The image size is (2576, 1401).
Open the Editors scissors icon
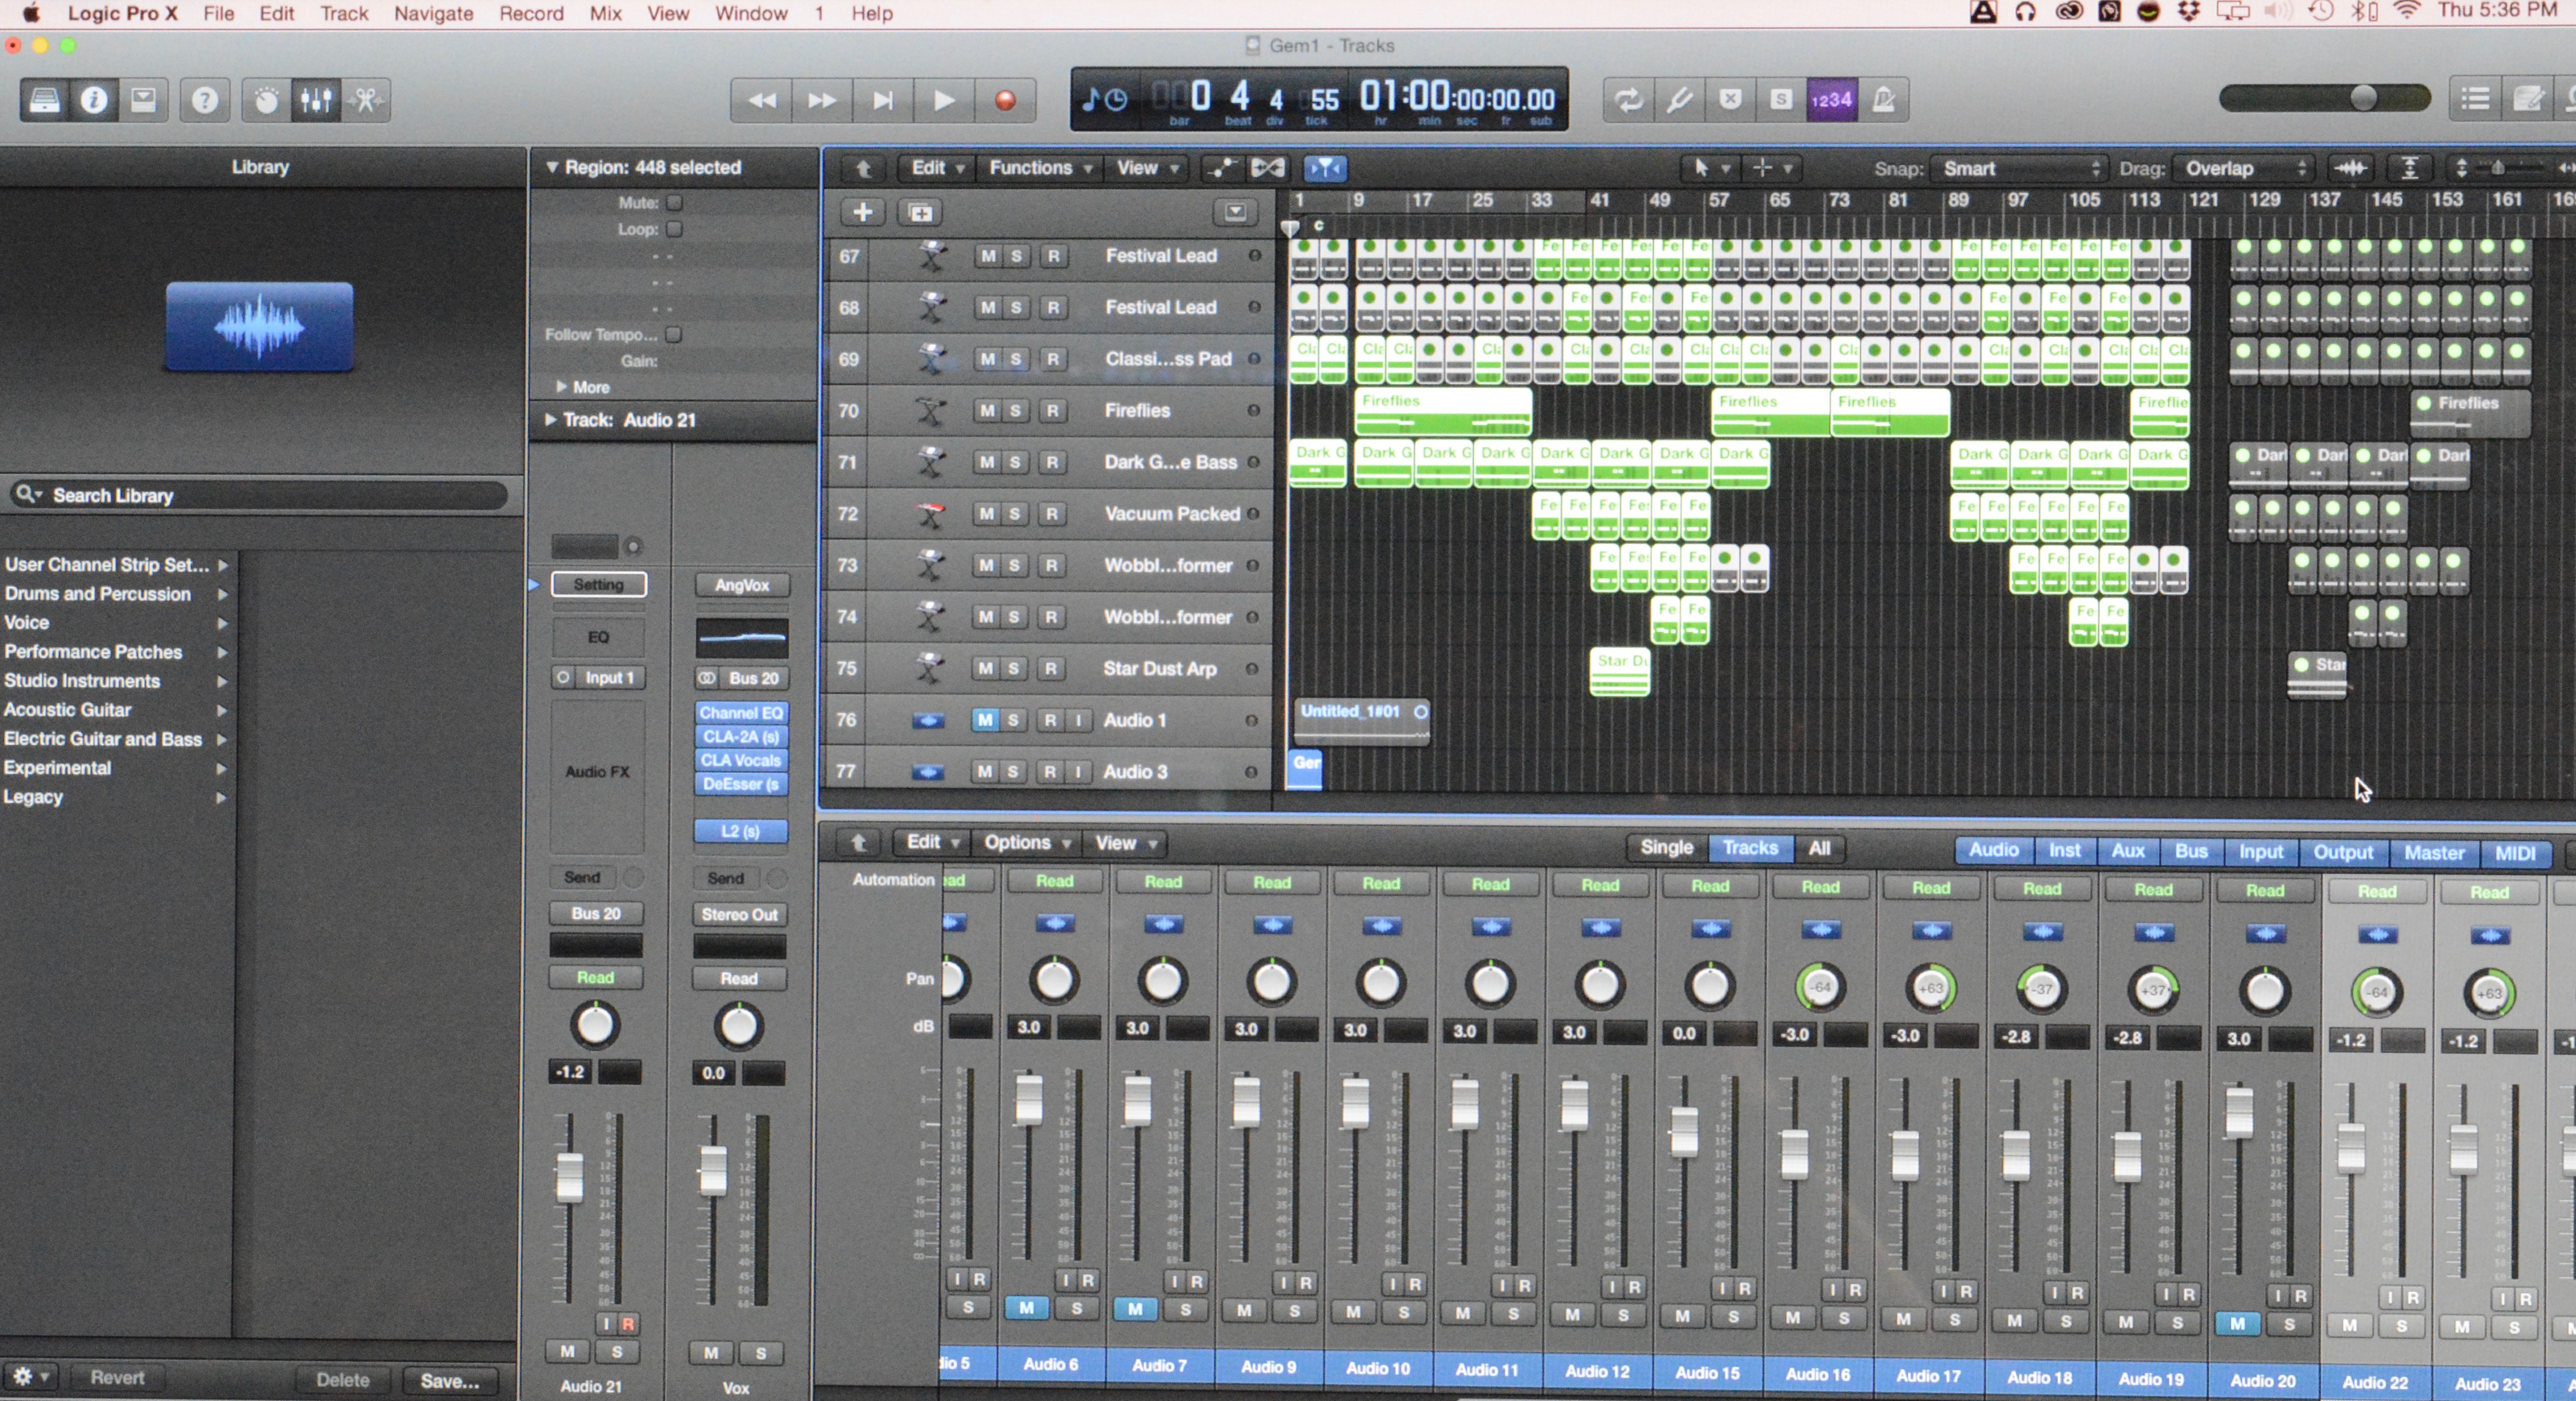coord(366,100)
